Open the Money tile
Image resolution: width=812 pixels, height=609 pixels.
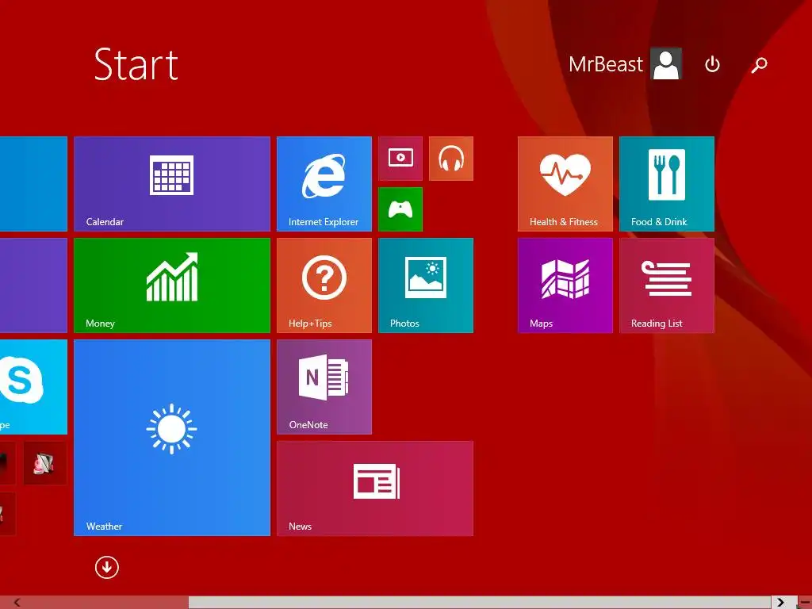click(172, 285)
